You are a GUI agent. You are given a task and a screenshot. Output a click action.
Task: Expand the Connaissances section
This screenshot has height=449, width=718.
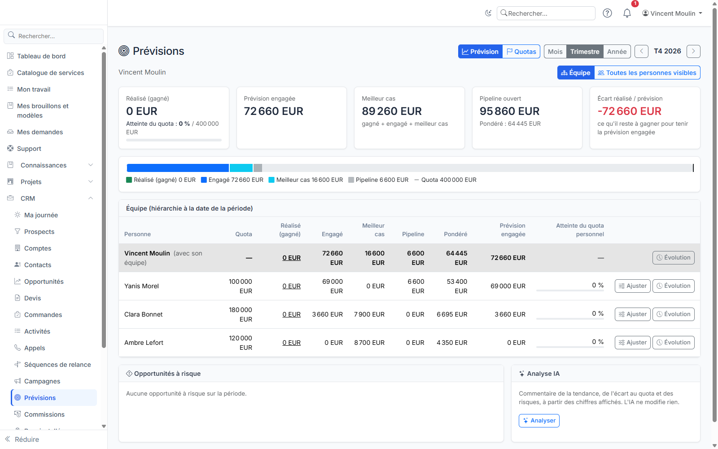tap(50, 165)
